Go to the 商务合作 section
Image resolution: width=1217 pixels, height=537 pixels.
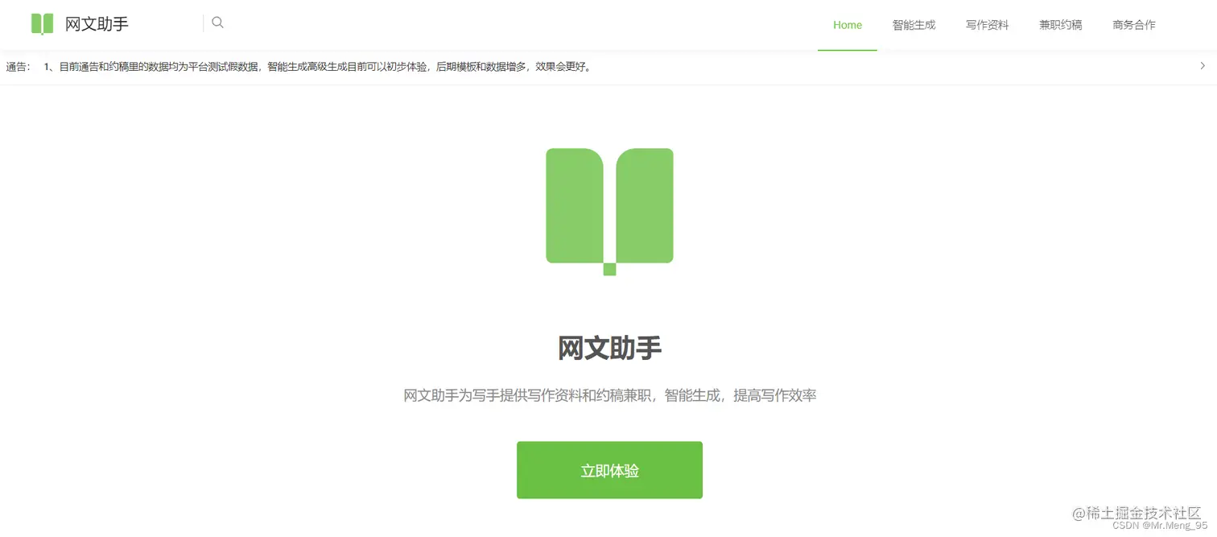coord(1133,25)
